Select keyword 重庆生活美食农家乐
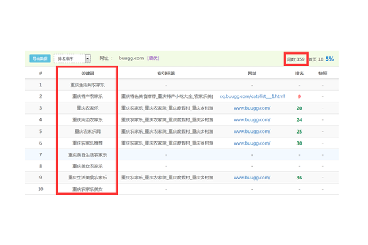This screenshot has height=245, width=368. coord(88,178)
